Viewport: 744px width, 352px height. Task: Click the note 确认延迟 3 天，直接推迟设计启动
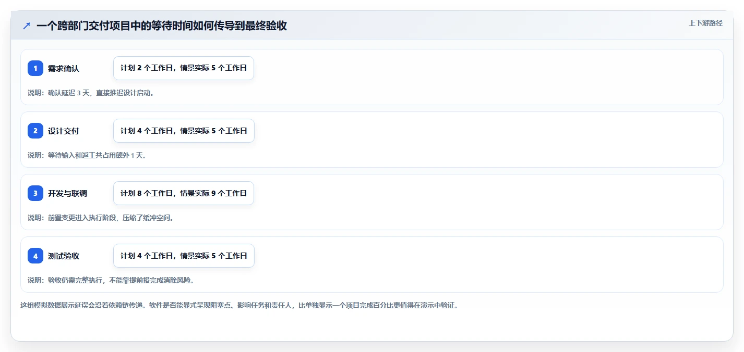91,93
